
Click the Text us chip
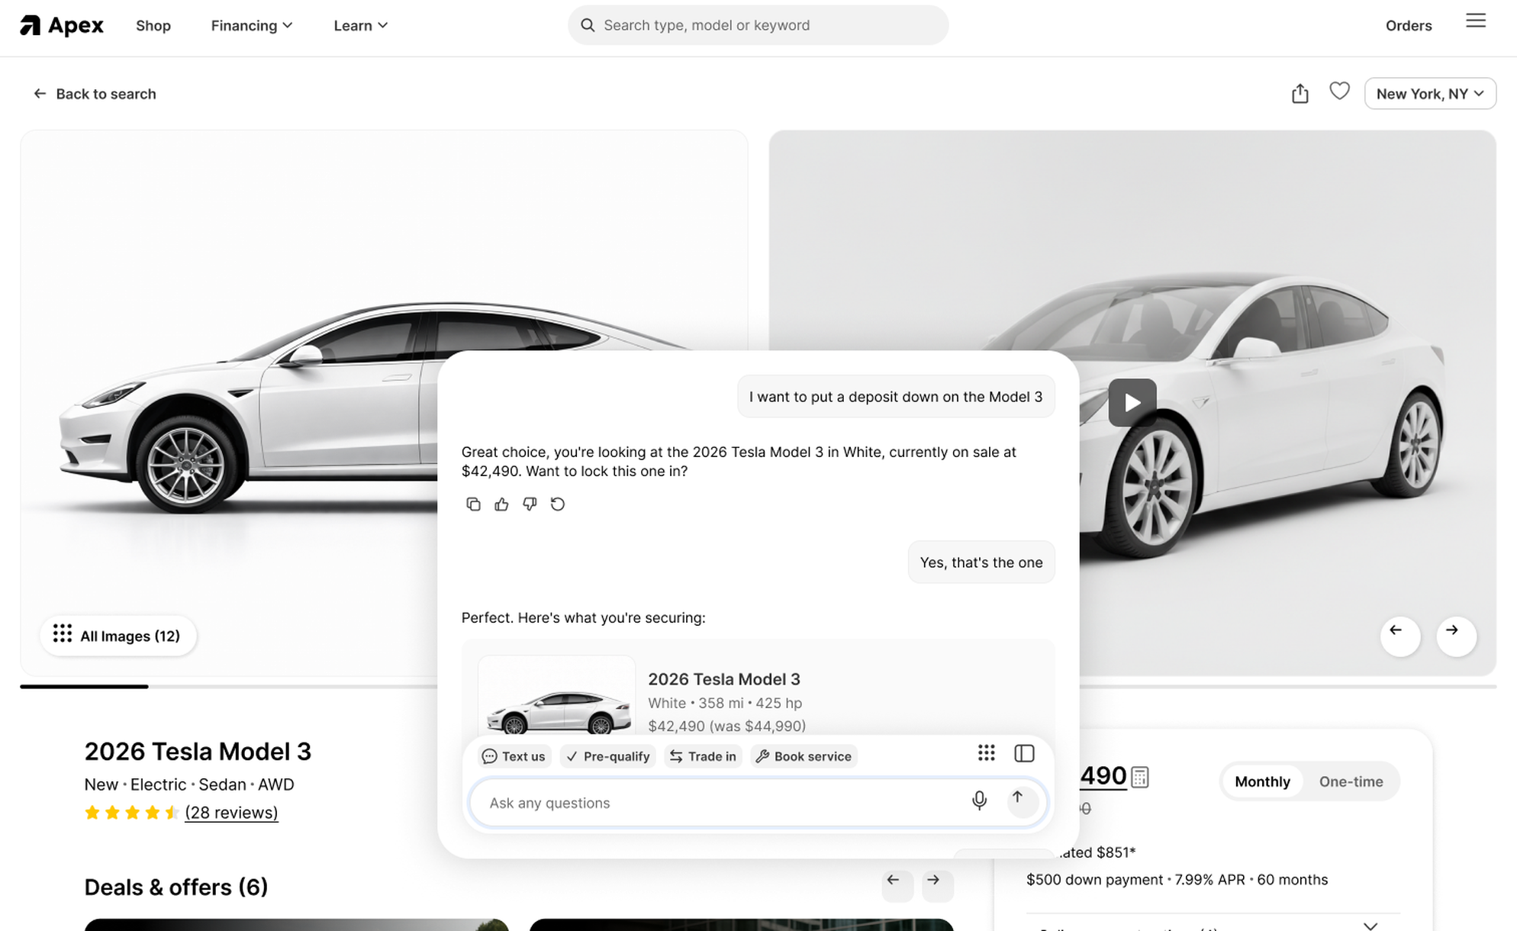514,756
